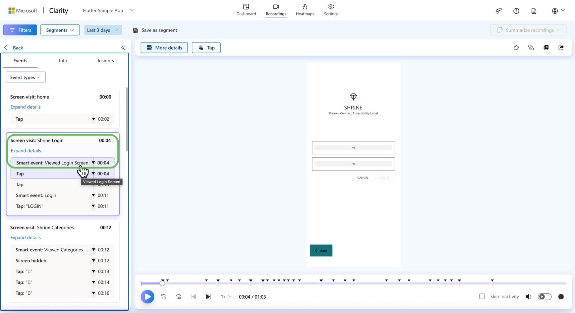
Task: Jump to the Tap: "LOGIN" event
Action: (x=63, y=206)
